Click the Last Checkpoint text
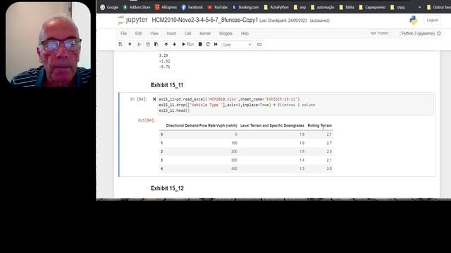451x253 pixels. [x=283, y=20]
